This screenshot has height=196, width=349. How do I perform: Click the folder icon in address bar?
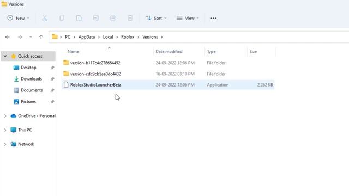pos(55,36)
